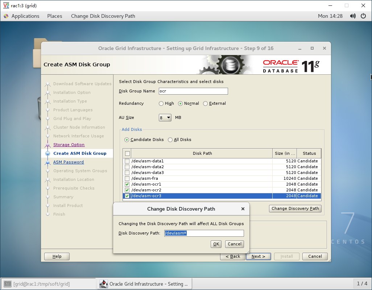
Task: Switch to Oracle Grid Infrastructure taskbar window
Action: [145, 284]
